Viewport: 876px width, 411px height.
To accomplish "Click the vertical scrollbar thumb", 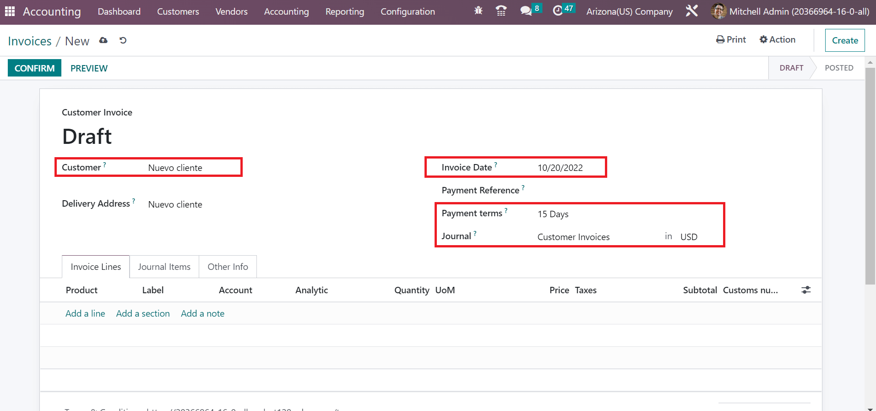I will [870, 176].
